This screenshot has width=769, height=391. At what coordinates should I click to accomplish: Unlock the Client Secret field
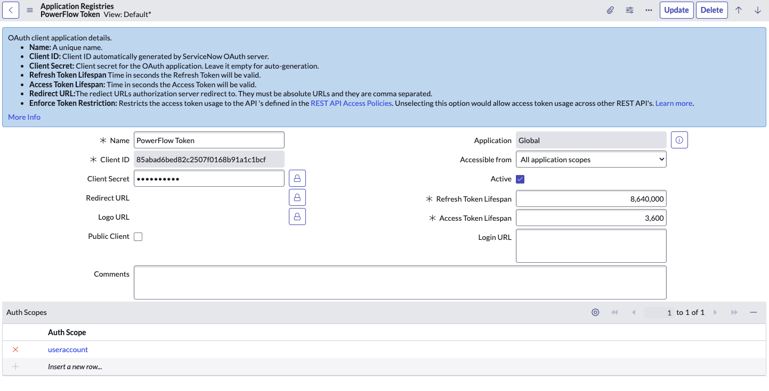(297, 178)
